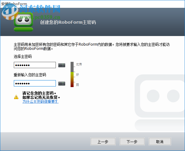
Task: Open the 为什么主密码很重要? link
Action: point(41,101)
